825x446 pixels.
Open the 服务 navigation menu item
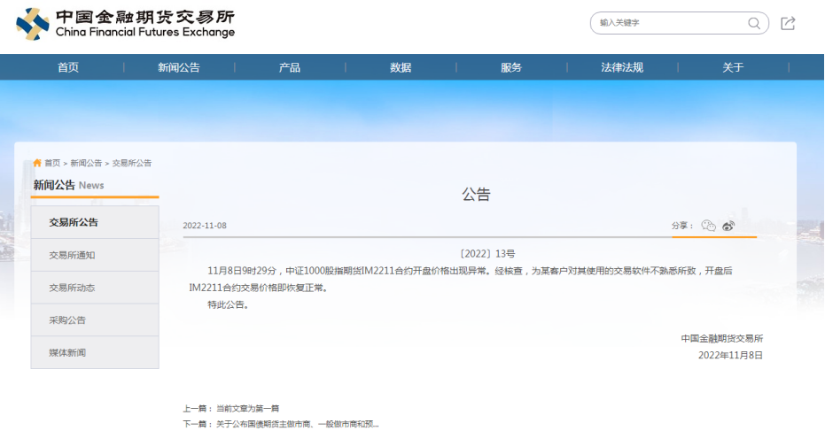click(511, 67)
